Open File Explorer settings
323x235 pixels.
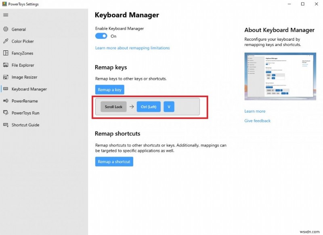coord(23,65)
